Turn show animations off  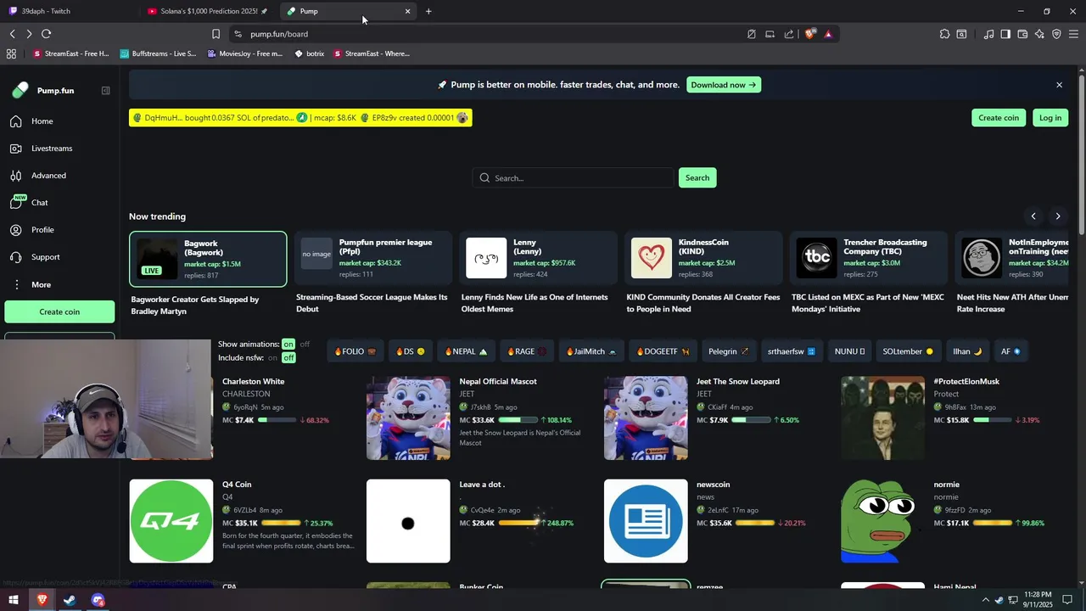305,344
